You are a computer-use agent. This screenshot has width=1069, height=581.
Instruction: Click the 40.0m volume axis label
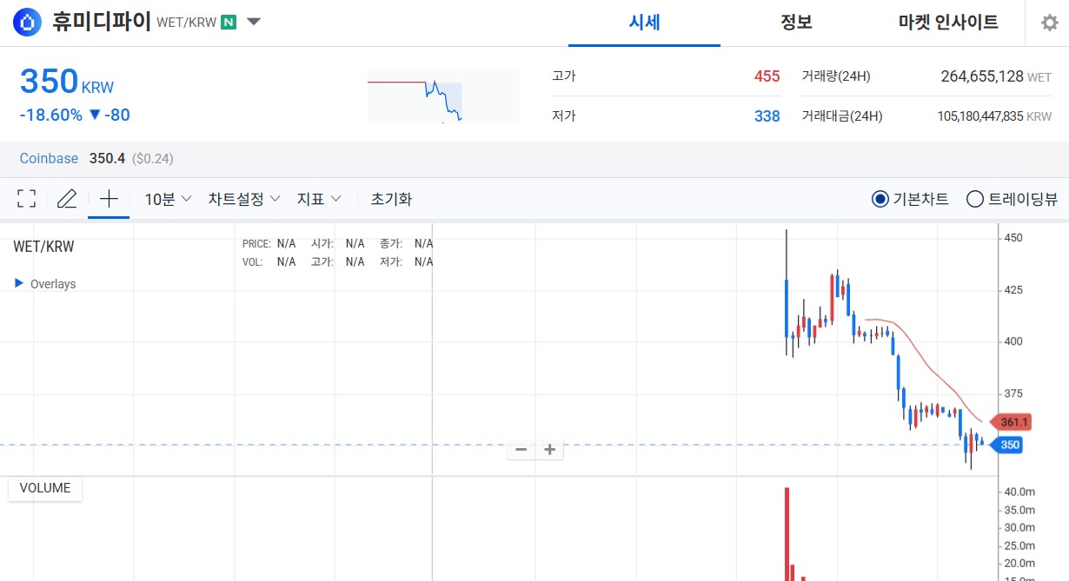point(1019,492)
